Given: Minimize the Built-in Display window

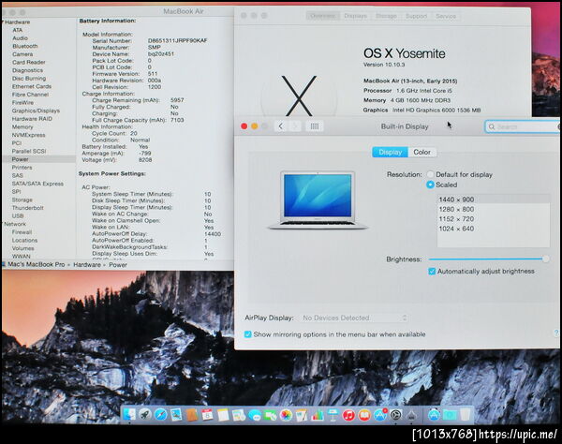Looking at the screenshot, I should pyautogui.click(x=255, y=126).
